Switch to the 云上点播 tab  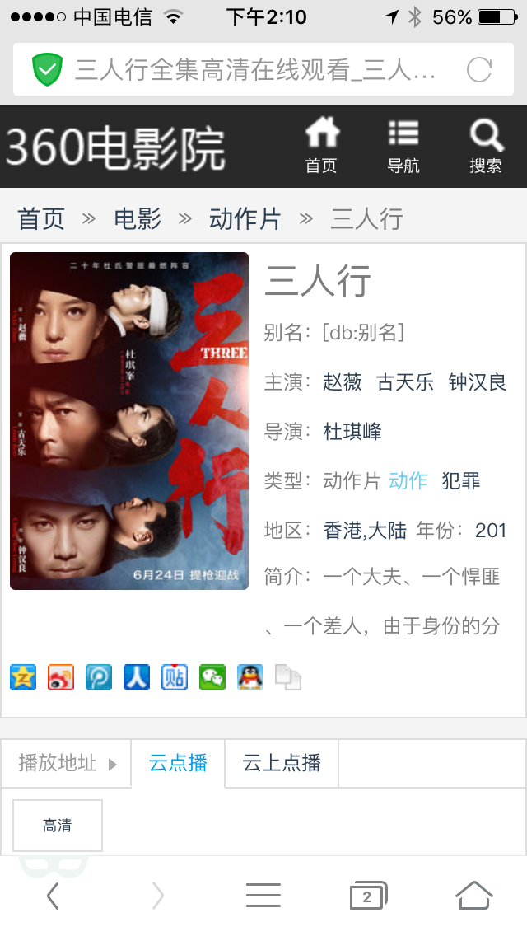(282, 763)
